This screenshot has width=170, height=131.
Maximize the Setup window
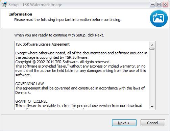(159, 5)
